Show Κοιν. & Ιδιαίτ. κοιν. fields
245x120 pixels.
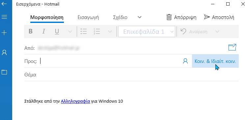coord(215,61)
